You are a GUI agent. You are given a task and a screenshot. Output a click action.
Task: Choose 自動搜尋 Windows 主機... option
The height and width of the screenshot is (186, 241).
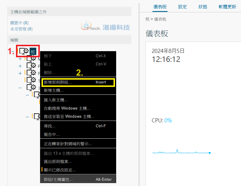67,108
